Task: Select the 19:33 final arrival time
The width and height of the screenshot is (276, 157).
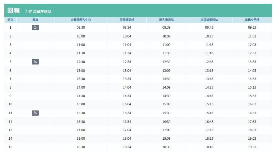Action: (252, 147)
